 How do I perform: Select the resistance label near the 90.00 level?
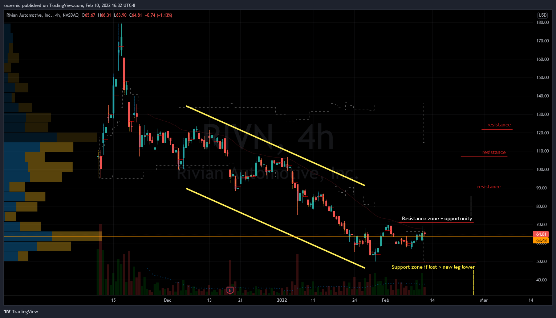[489, 187]
